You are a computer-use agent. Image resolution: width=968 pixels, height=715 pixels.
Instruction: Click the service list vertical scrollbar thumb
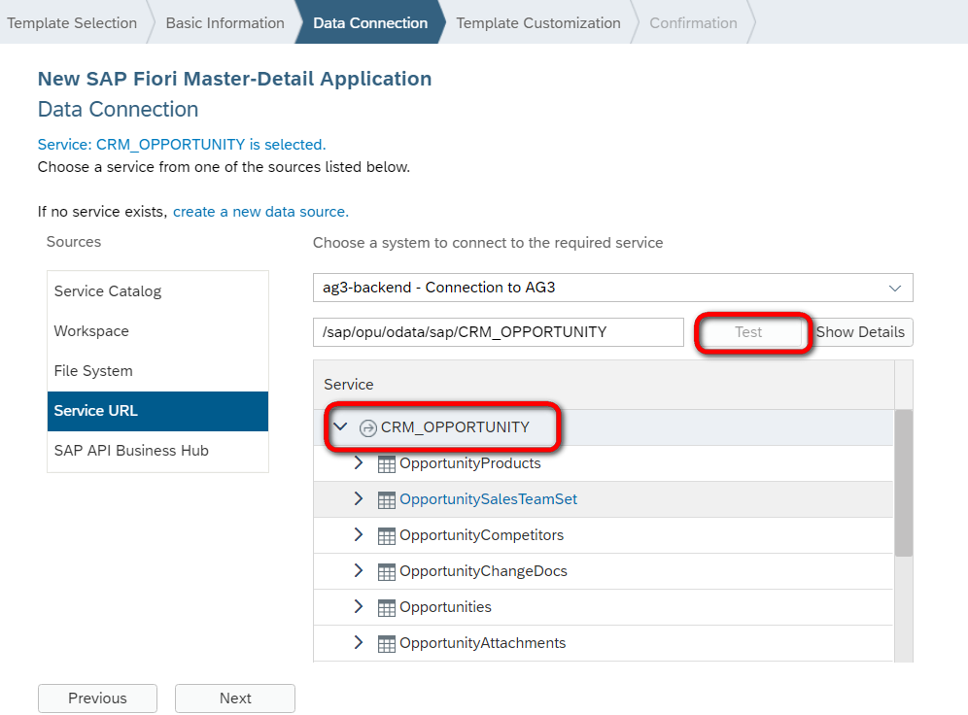tap(904, 483)
